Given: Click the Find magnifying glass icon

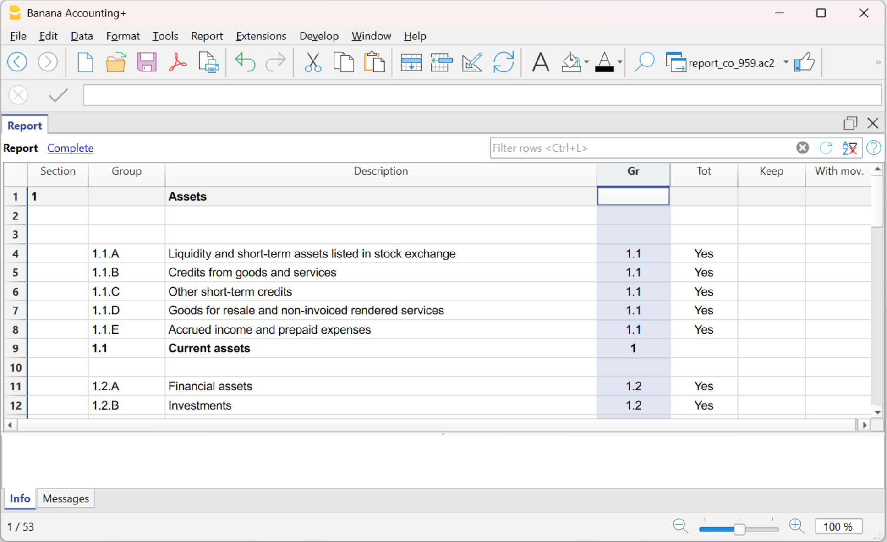Looking at the screenshot, I should (x=644, y=62).
